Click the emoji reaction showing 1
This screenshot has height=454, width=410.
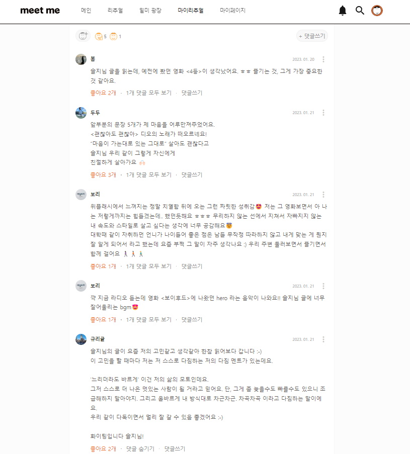point(115,37)
